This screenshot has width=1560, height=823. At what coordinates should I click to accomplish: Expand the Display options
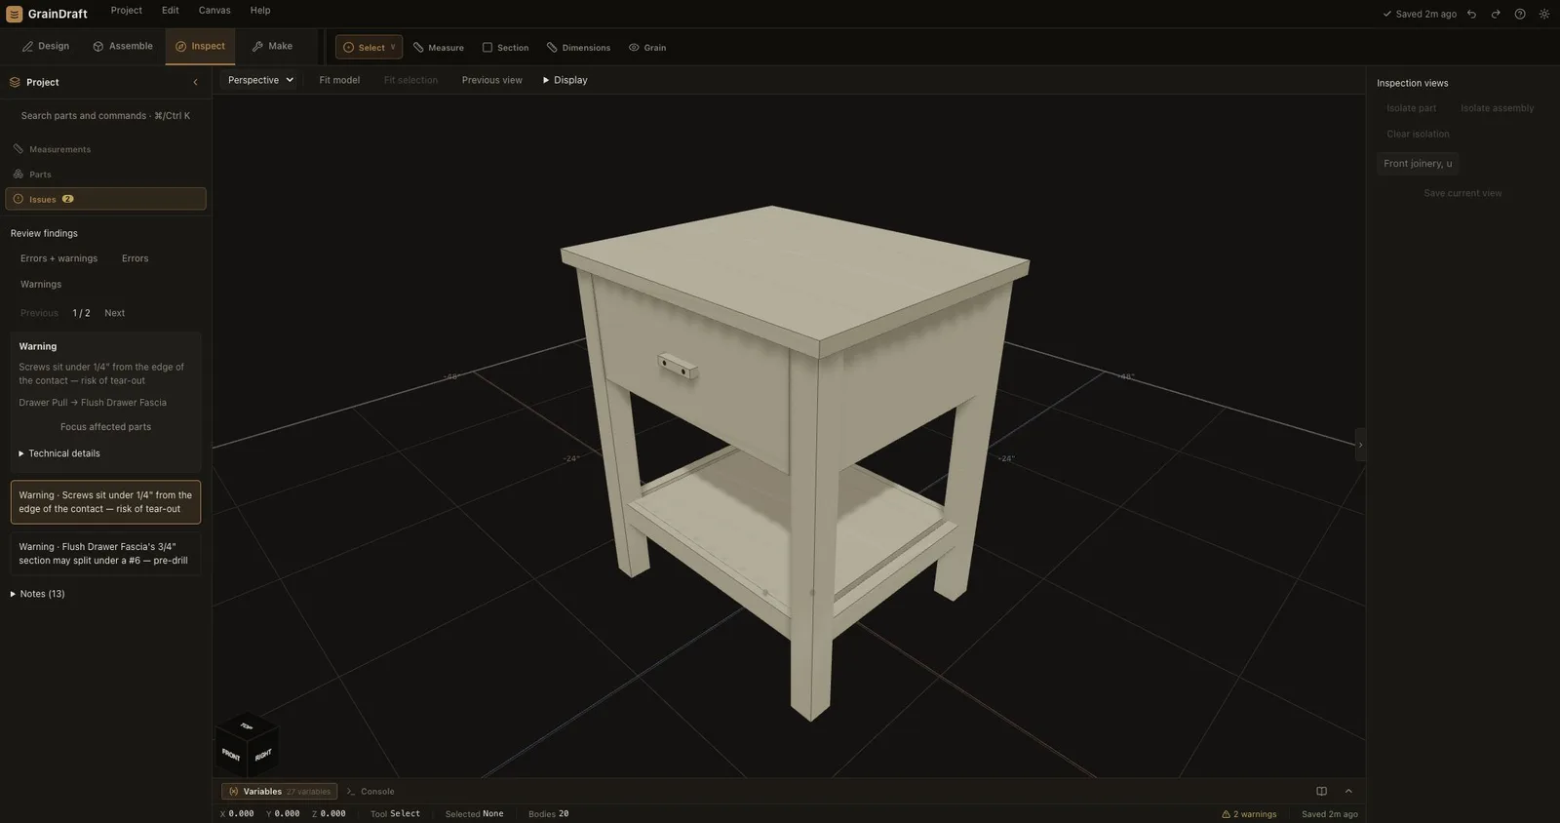565,80
